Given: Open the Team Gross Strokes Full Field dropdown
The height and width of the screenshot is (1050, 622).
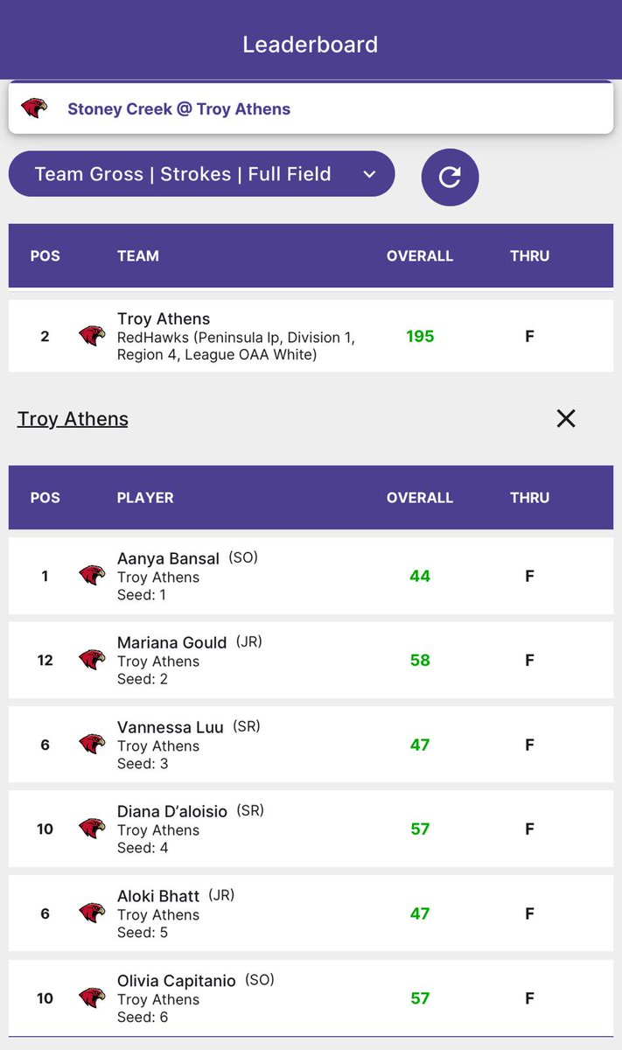Looking at the screenshot, I should pos(201,174).
